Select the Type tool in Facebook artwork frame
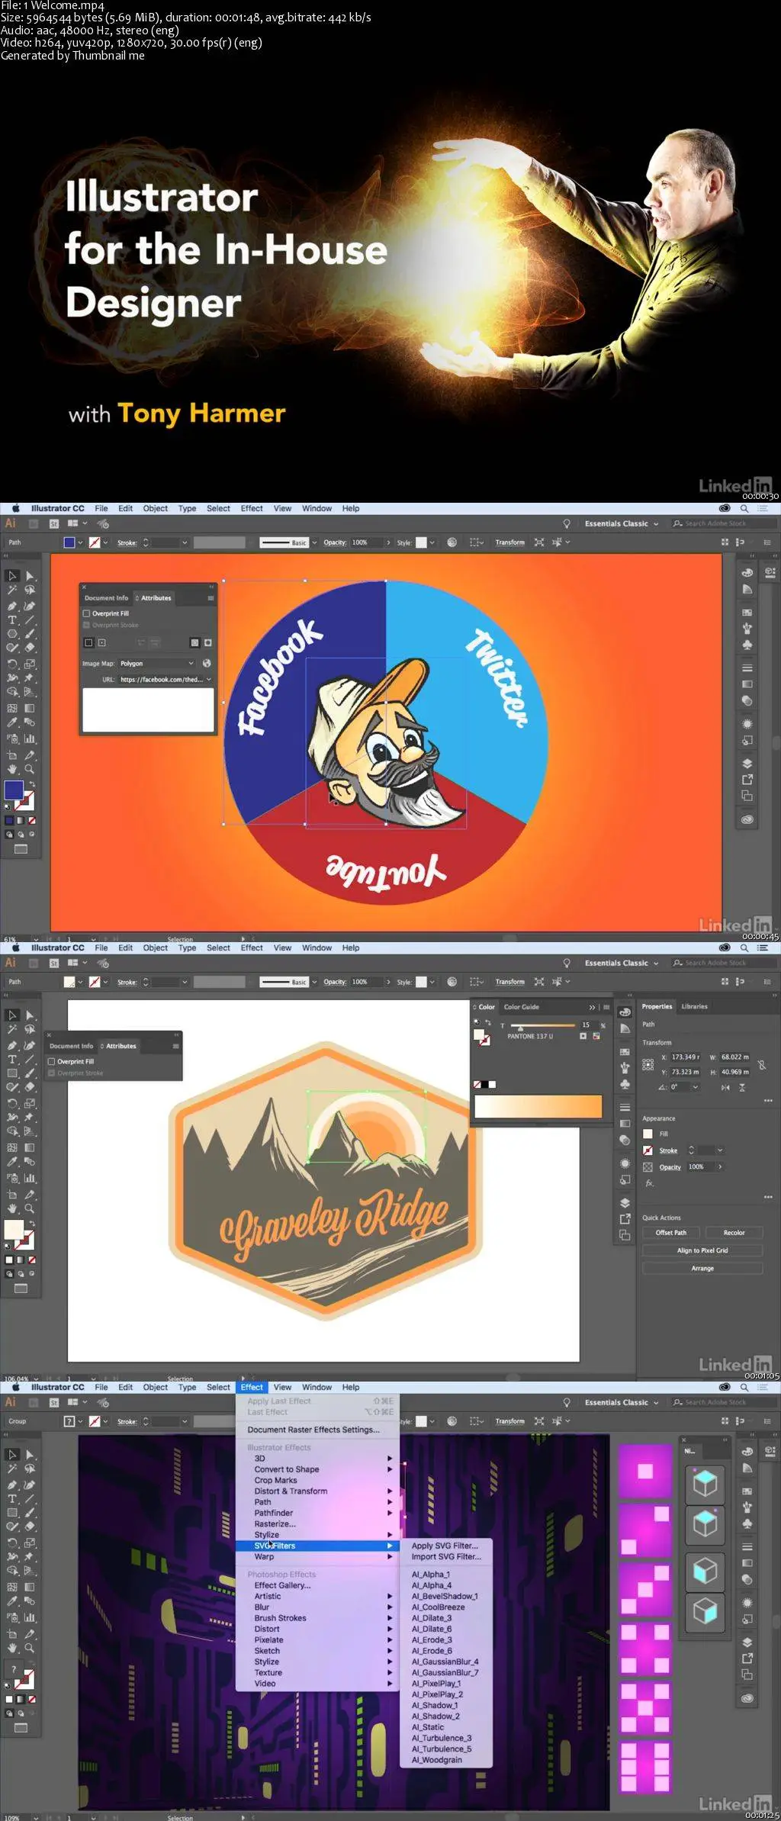 [12, 619]
